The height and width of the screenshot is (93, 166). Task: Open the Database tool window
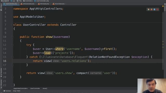165,7
